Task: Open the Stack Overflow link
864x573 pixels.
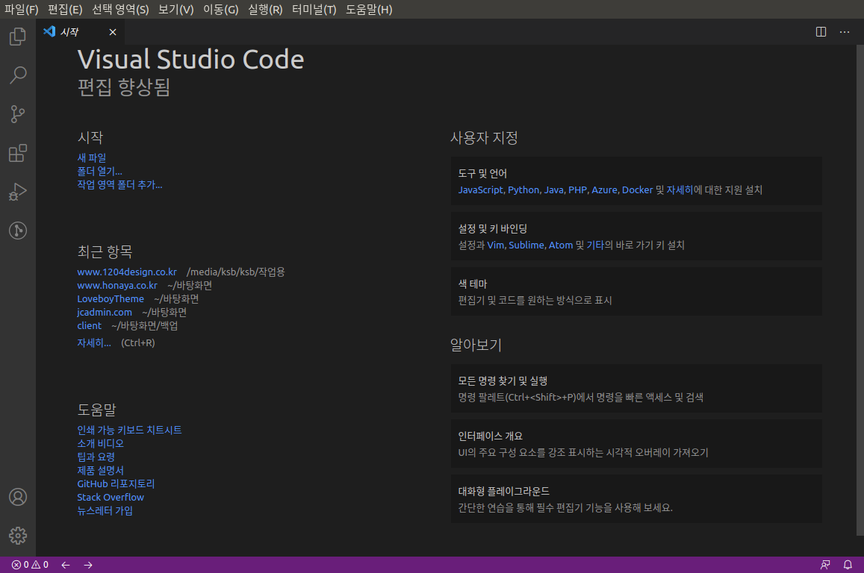Action: click(111, 497)
